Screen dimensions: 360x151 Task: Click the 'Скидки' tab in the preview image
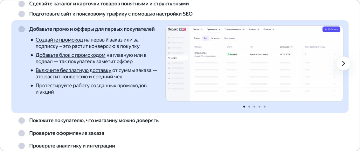pyautogui.click(x=197, y=29)
